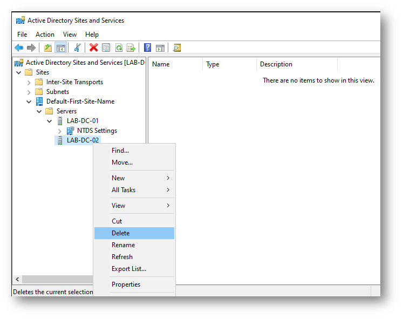Choose Cut from the context menu

134,221
